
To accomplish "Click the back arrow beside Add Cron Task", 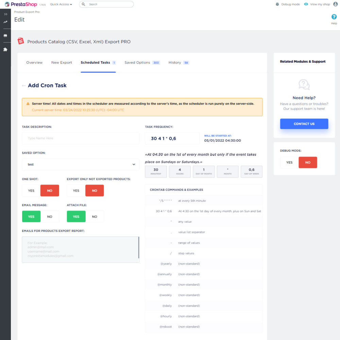I will 23,86.
